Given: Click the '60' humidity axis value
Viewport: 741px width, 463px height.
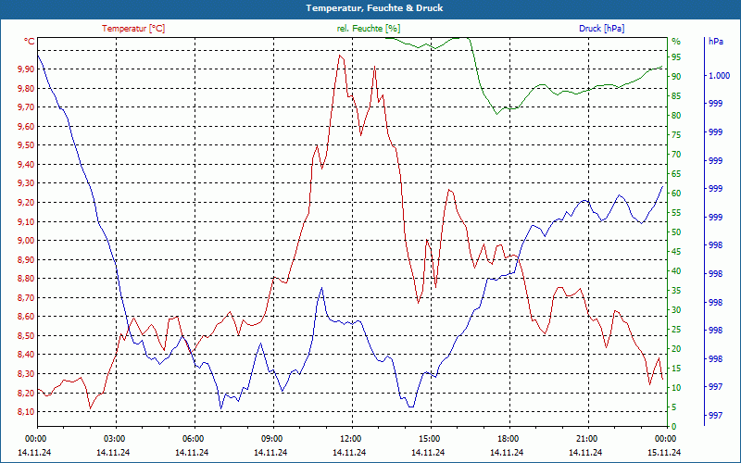Looking at the screenshot, I should (x=676, y=194).
